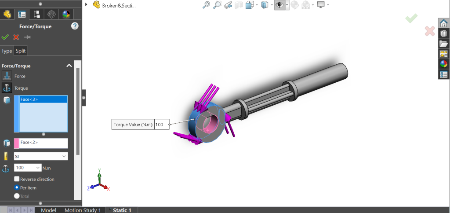Open the DisplayManager color ball tab
The height and width of the screenshot is (213, 450).
coord(66,14)
